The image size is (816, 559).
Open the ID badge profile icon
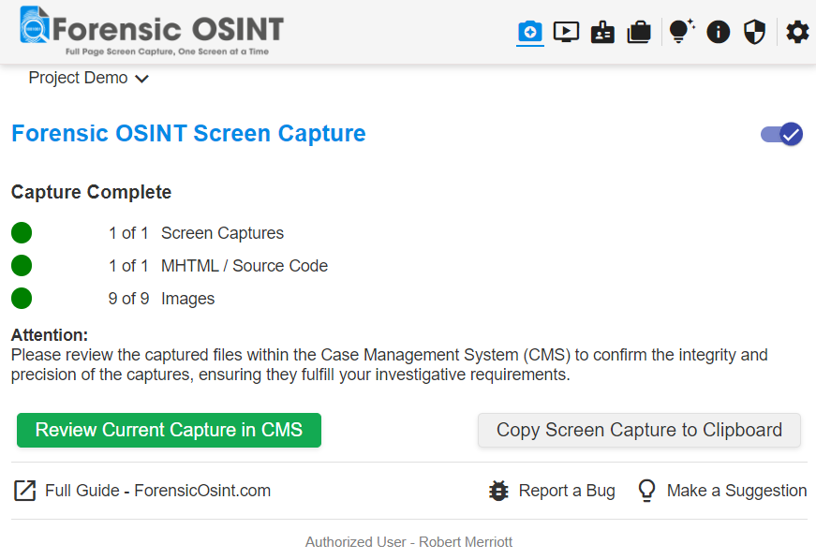click(602, 32)
